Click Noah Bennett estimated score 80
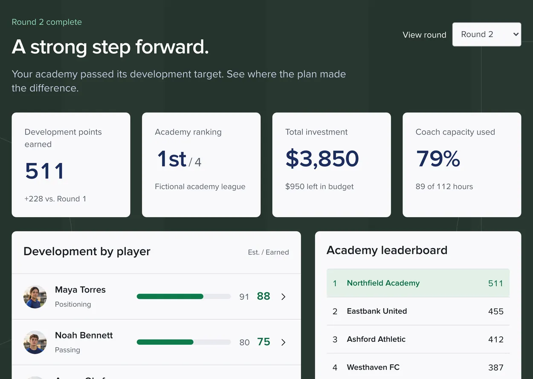 (x=244, y=342)
